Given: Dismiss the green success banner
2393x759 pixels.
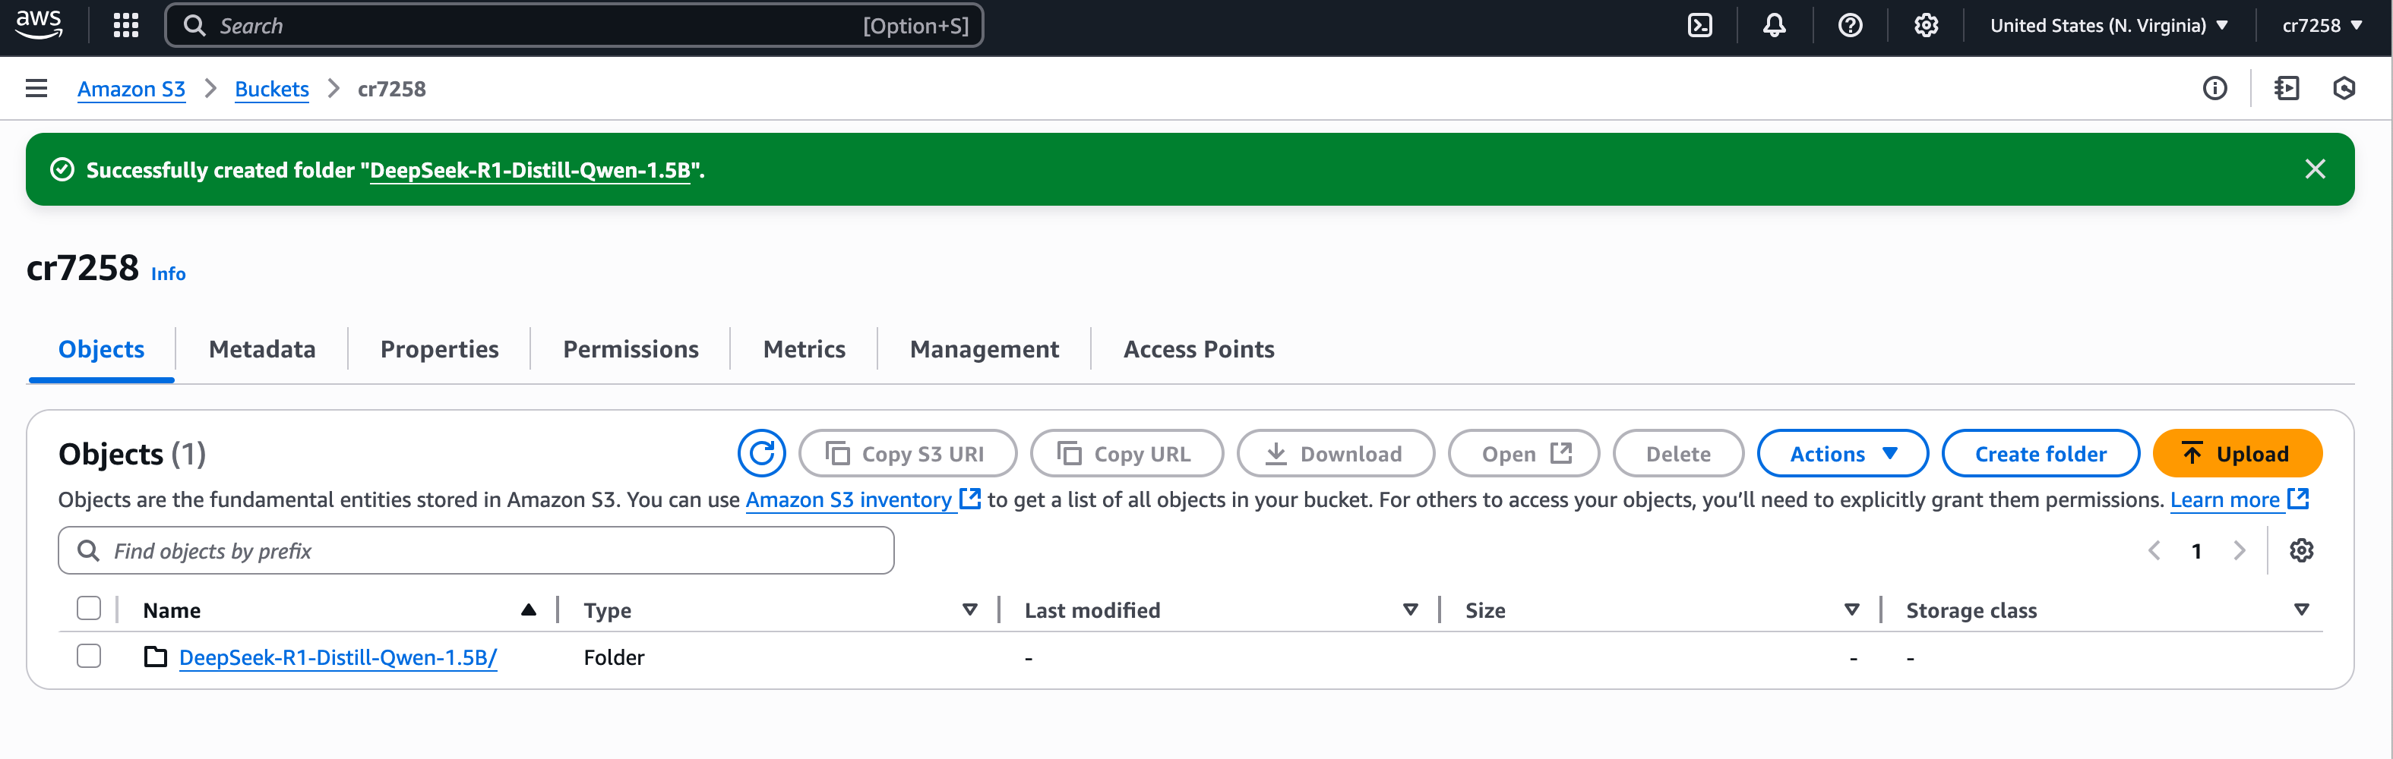Looking at the screenshot, I should (x=2314, y=168).
